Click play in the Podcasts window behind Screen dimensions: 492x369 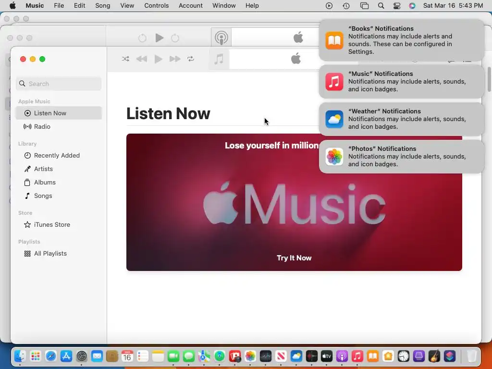tap(159, 38)
